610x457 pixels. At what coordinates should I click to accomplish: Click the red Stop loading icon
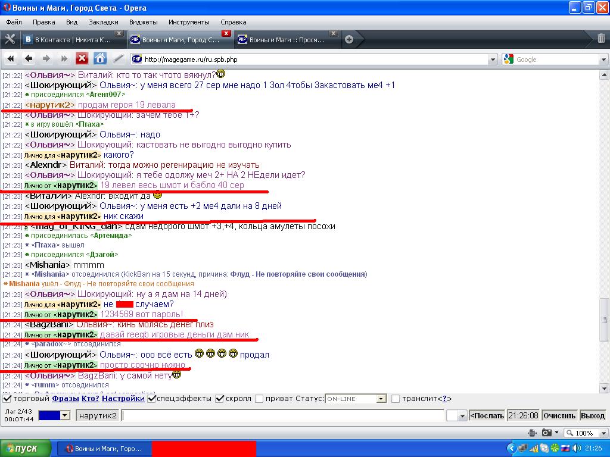tap(82, 58)
